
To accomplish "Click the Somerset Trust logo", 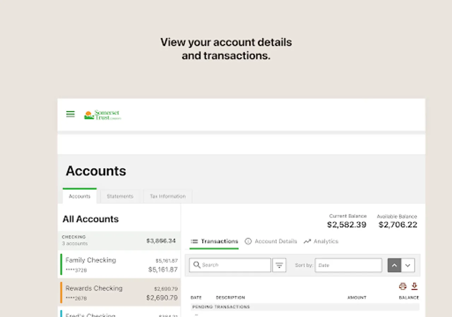I will point(102,115).
